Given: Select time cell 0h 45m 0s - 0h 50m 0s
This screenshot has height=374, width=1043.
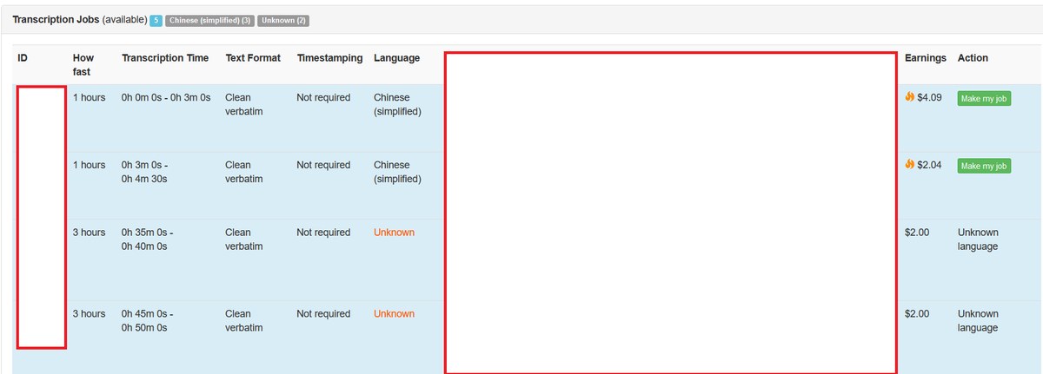Looking at the screenshot, I should coord(147,321).
